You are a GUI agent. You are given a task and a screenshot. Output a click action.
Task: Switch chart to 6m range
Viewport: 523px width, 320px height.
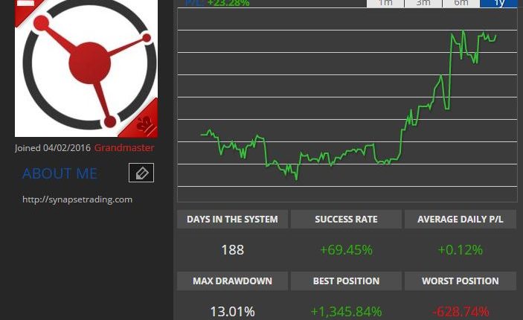[461, 3]
